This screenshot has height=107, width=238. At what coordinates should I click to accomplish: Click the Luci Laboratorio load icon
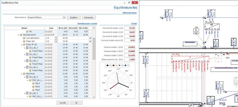[x=24, y=38]
